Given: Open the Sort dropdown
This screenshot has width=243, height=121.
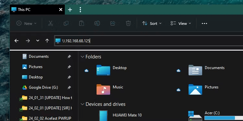Looking at the screenshot, I should coord(152,24).
